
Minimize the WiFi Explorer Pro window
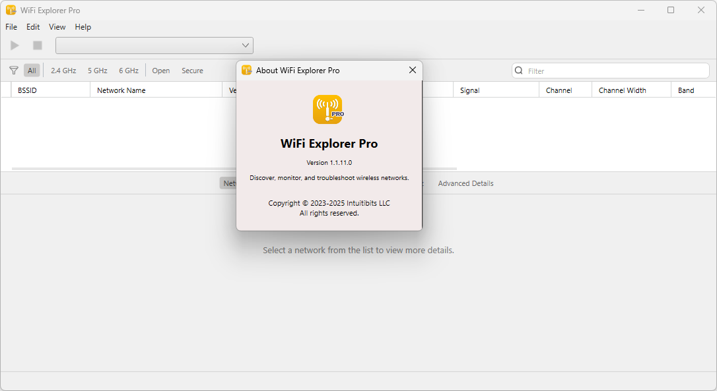click(641, 10)
